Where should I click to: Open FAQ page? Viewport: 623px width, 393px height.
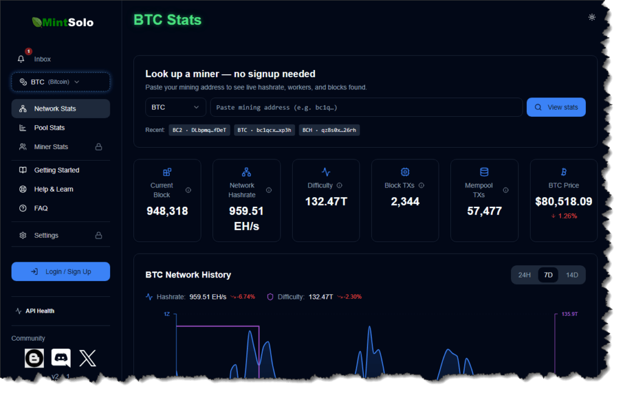[x=61, y=208]
